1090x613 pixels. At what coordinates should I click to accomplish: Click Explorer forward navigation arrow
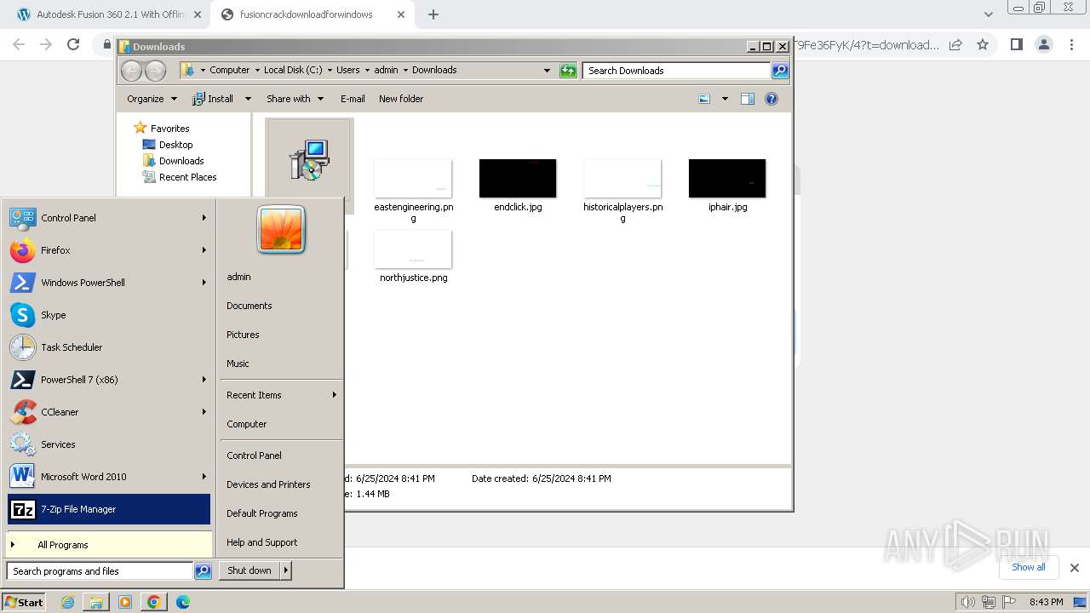pyautogui.click(x=155, y=71)
